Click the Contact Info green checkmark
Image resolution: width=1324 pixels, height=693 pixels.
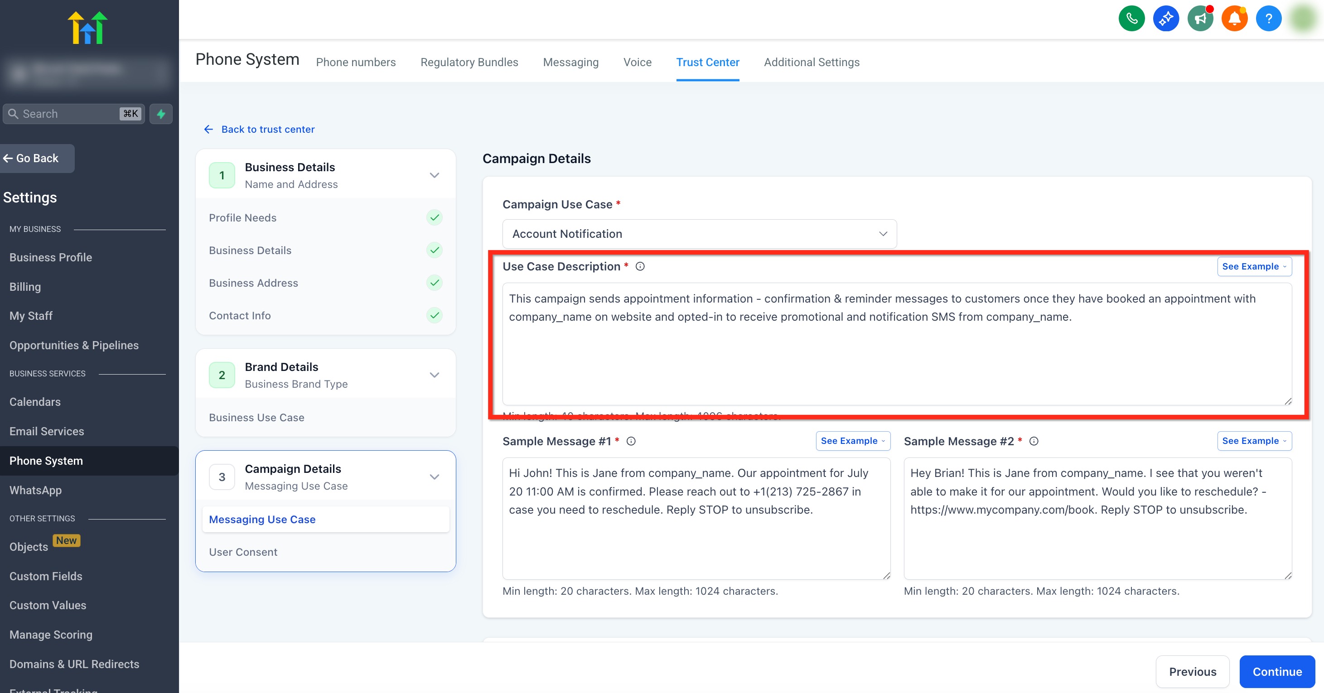click(434, 315)
